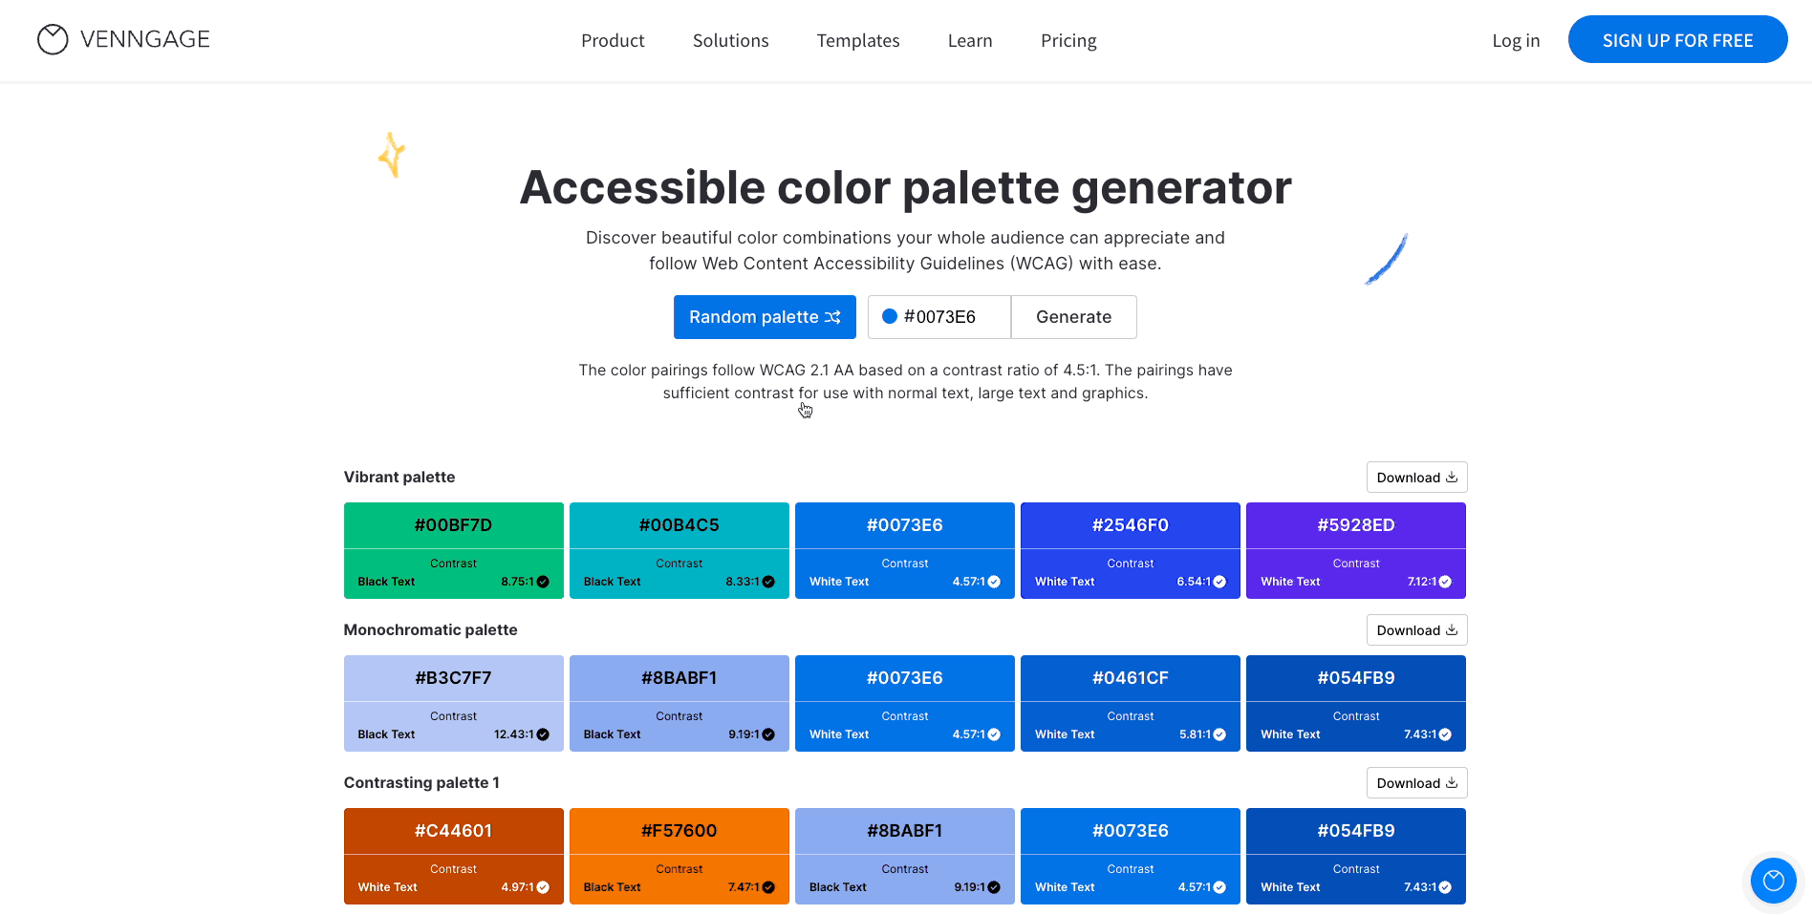Open the chat widget in bottom right corner
1812x915 pixels.
[1774, 881]
